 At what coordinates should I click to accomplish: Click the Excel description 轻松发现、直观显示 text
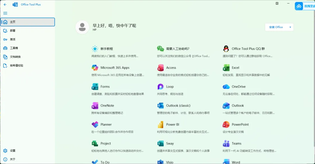[246, 75]
